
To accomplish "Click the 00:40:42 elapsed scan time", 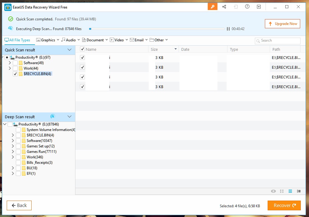I will coord(238,29).
